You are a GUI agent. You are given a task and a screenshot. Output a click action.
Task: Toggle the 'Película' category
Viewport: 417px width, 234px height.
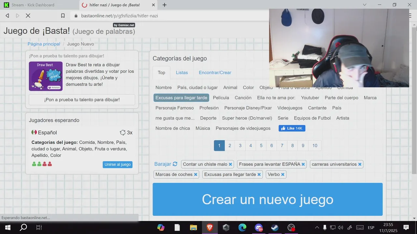(x=221, y=98)
